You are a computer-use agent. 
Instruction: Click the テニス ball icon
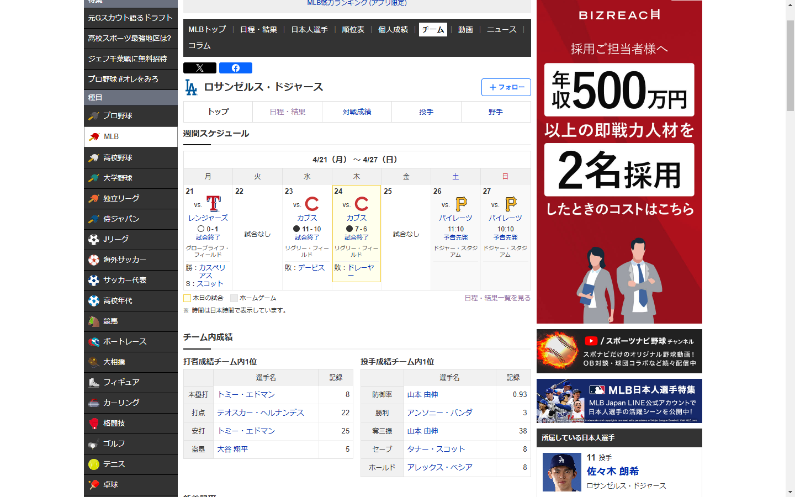94,464
